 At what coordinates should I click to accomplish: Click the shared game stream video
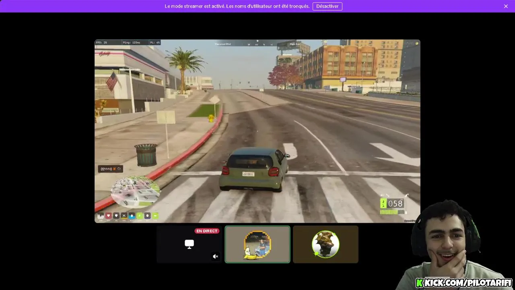[x=257, y=131]
